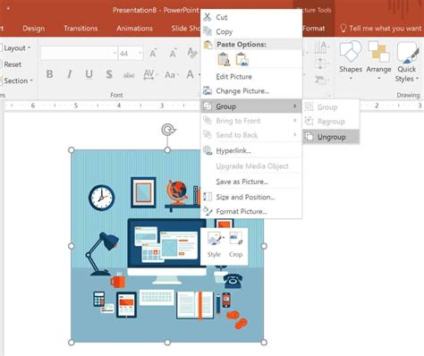Click the Change Picture icon
This screenshot has height=356, width=424.
[x=208, y=90]
